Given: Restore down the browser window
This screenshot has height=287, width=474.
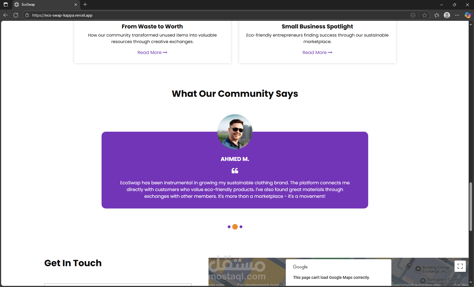Looking at the screenshot, I should (x=455, y=5).
